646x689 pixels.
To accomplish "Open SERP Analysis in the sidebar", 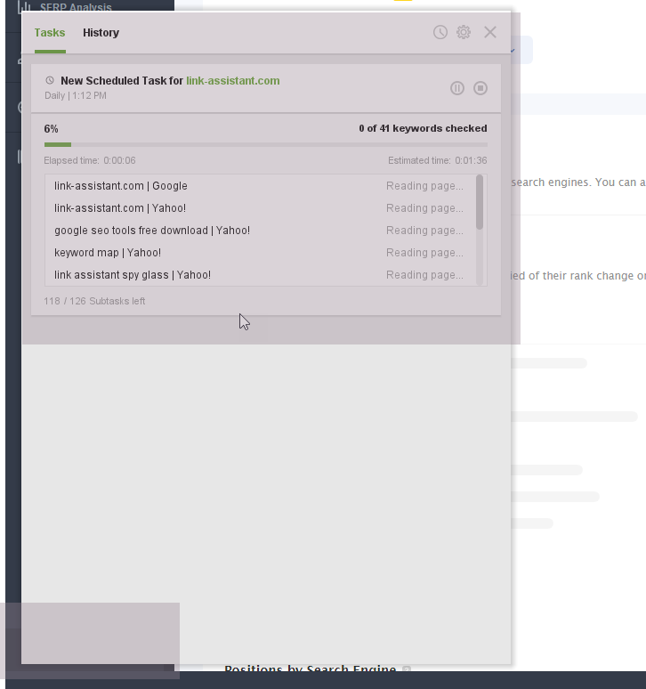I will pos(76,7).
